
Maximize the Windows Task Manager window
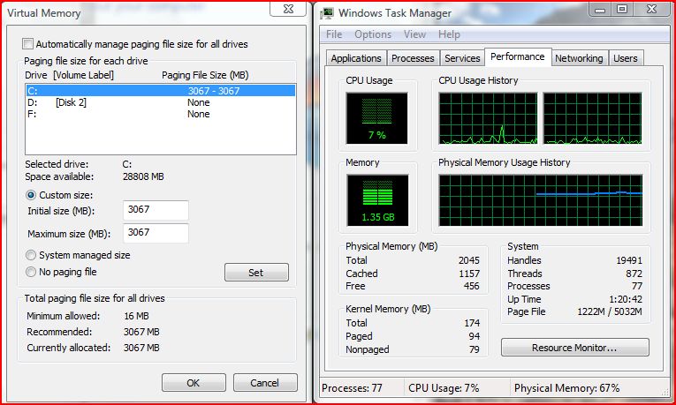click(622, 10)
